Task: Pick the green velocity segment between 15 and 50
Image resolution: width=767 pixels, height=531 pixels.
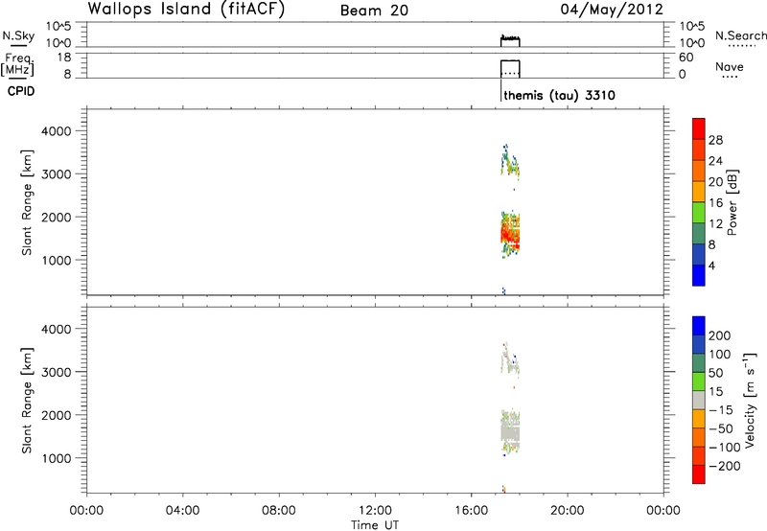Action: coord(699,381)
